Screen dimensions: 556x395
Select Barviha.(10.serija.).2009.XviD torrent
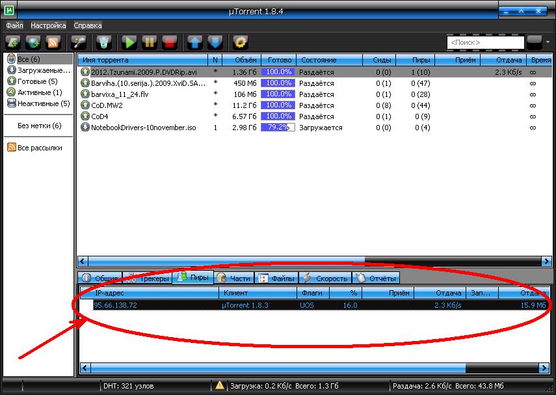tap(315, 83)
